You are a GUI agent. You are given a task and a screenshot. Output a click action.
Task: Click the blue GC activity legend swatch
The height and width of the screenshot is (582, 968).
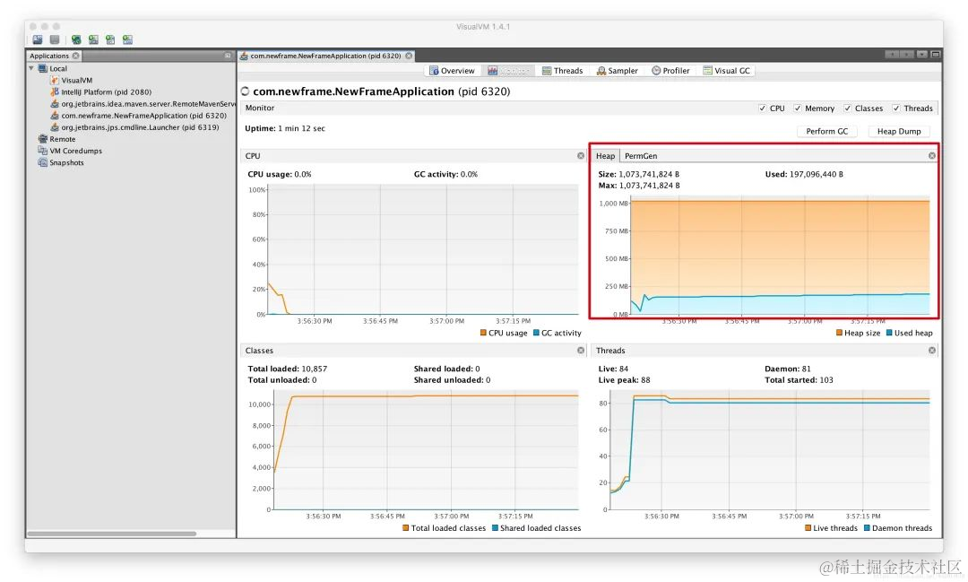pos(536,333)
